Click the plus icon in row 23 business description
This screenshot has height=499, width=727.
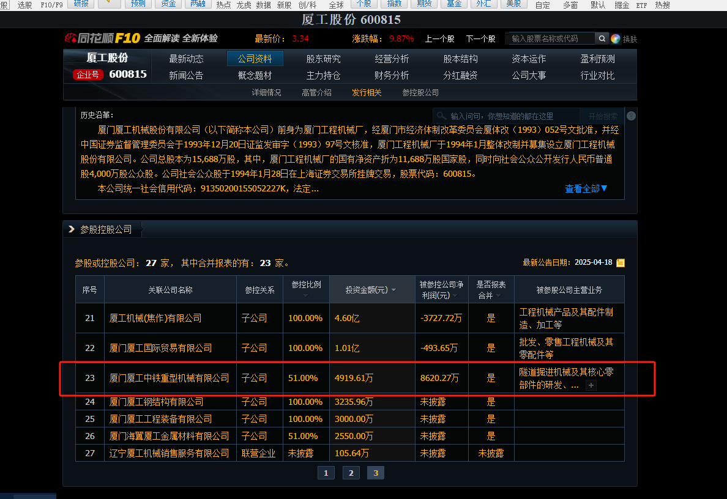(x=591, y=385)
